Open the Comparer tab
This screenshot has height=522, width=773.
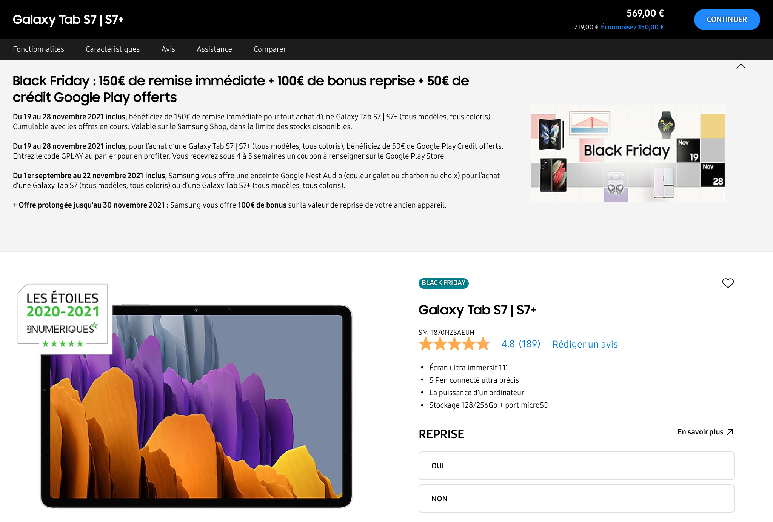[269, 49]
